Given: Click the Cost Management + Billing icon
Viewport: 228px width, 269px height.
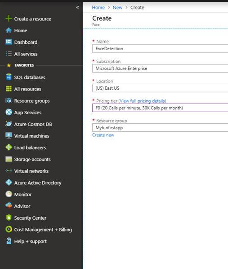Looking at the screenshot, I should point(9,229).
